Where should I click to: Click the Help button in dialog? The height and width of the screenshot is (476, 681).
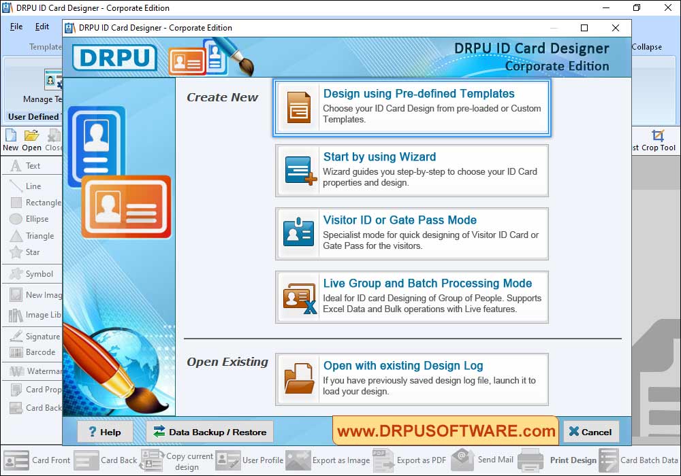coord(105,432)
